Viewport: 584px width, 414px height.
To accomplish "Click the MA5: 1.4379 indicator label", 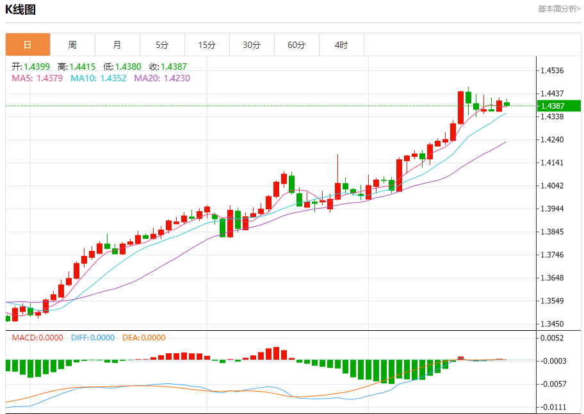I will point(37,78).
